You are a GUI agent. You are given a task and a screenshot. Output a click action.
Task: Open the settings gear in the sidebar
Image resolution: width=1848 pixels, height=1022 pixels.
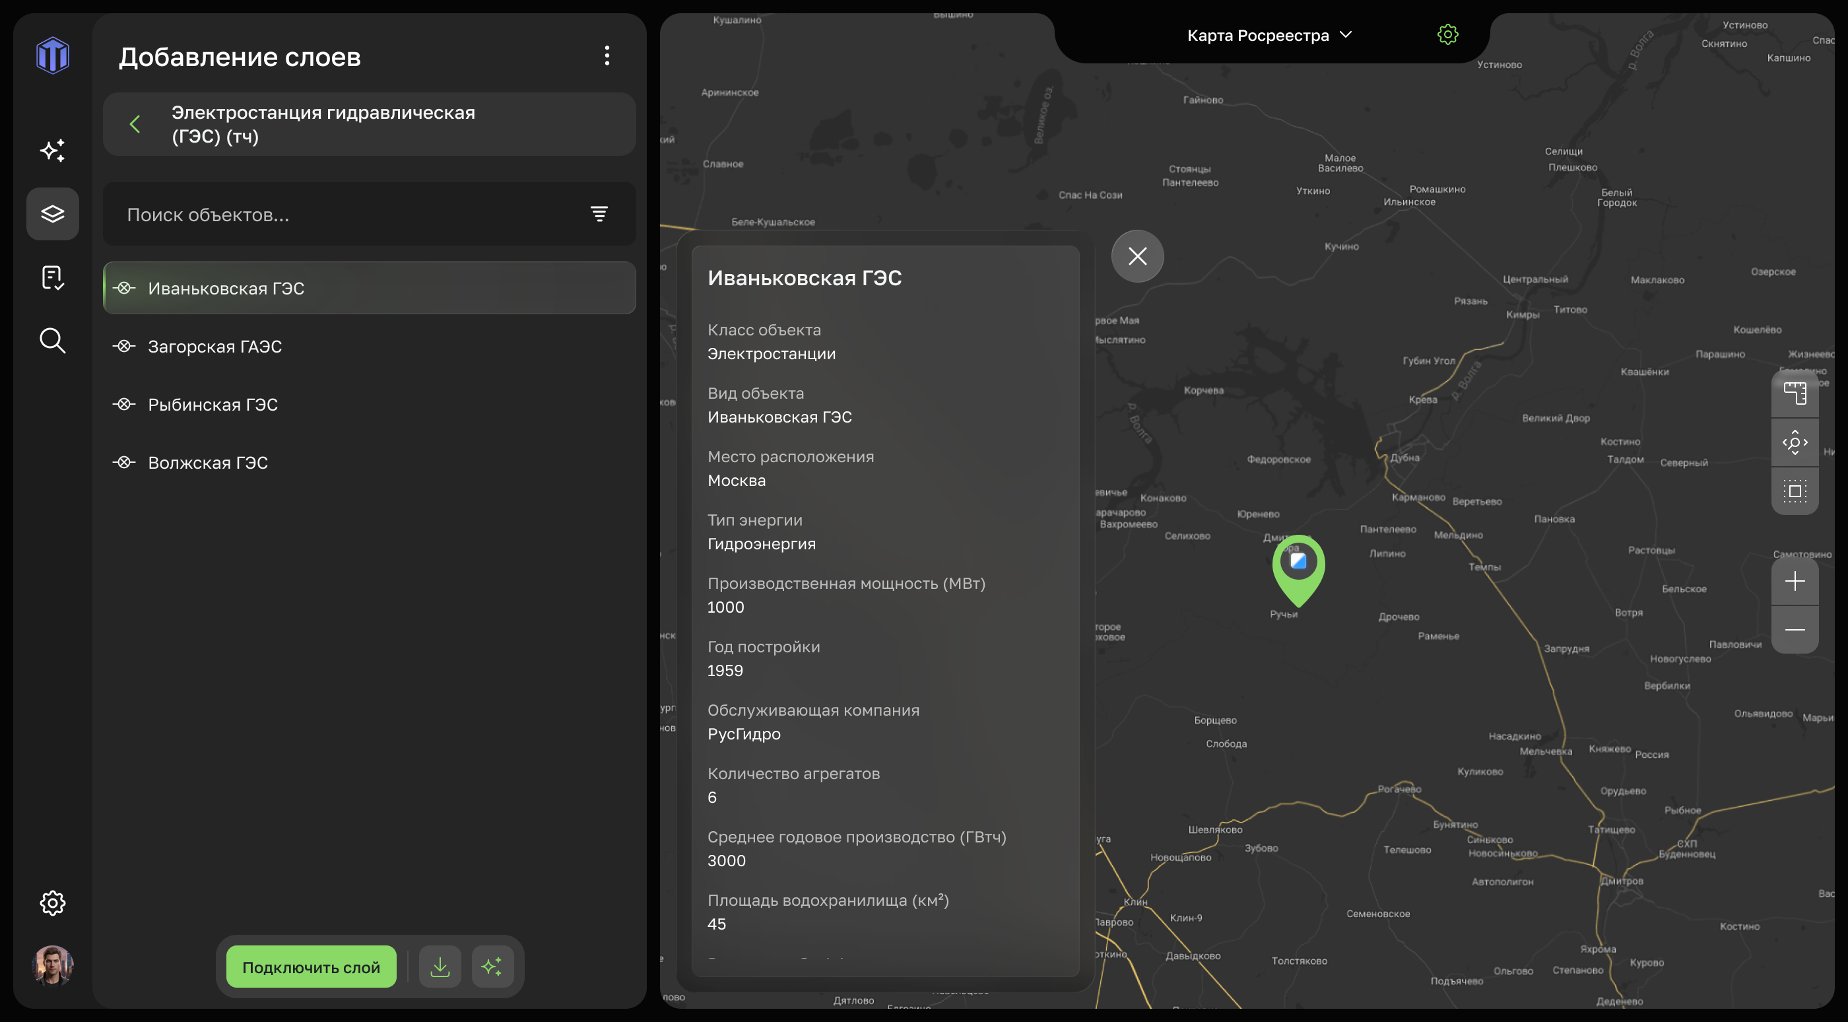[x=52, y=902]
